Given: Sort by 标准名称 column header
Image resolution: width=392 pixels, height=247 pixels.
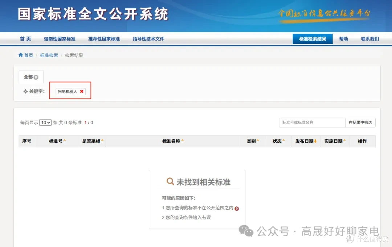Looking at the screenshot, I should [173, 141].
